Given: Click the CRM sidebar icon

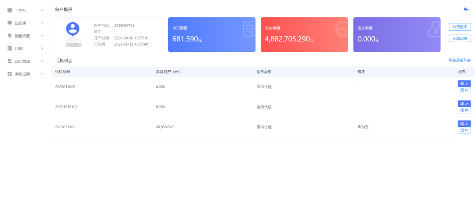Looking at the screenshot, I should 10,48.
